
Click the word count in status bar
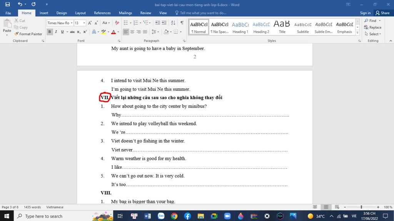click(x=32, y=207)
